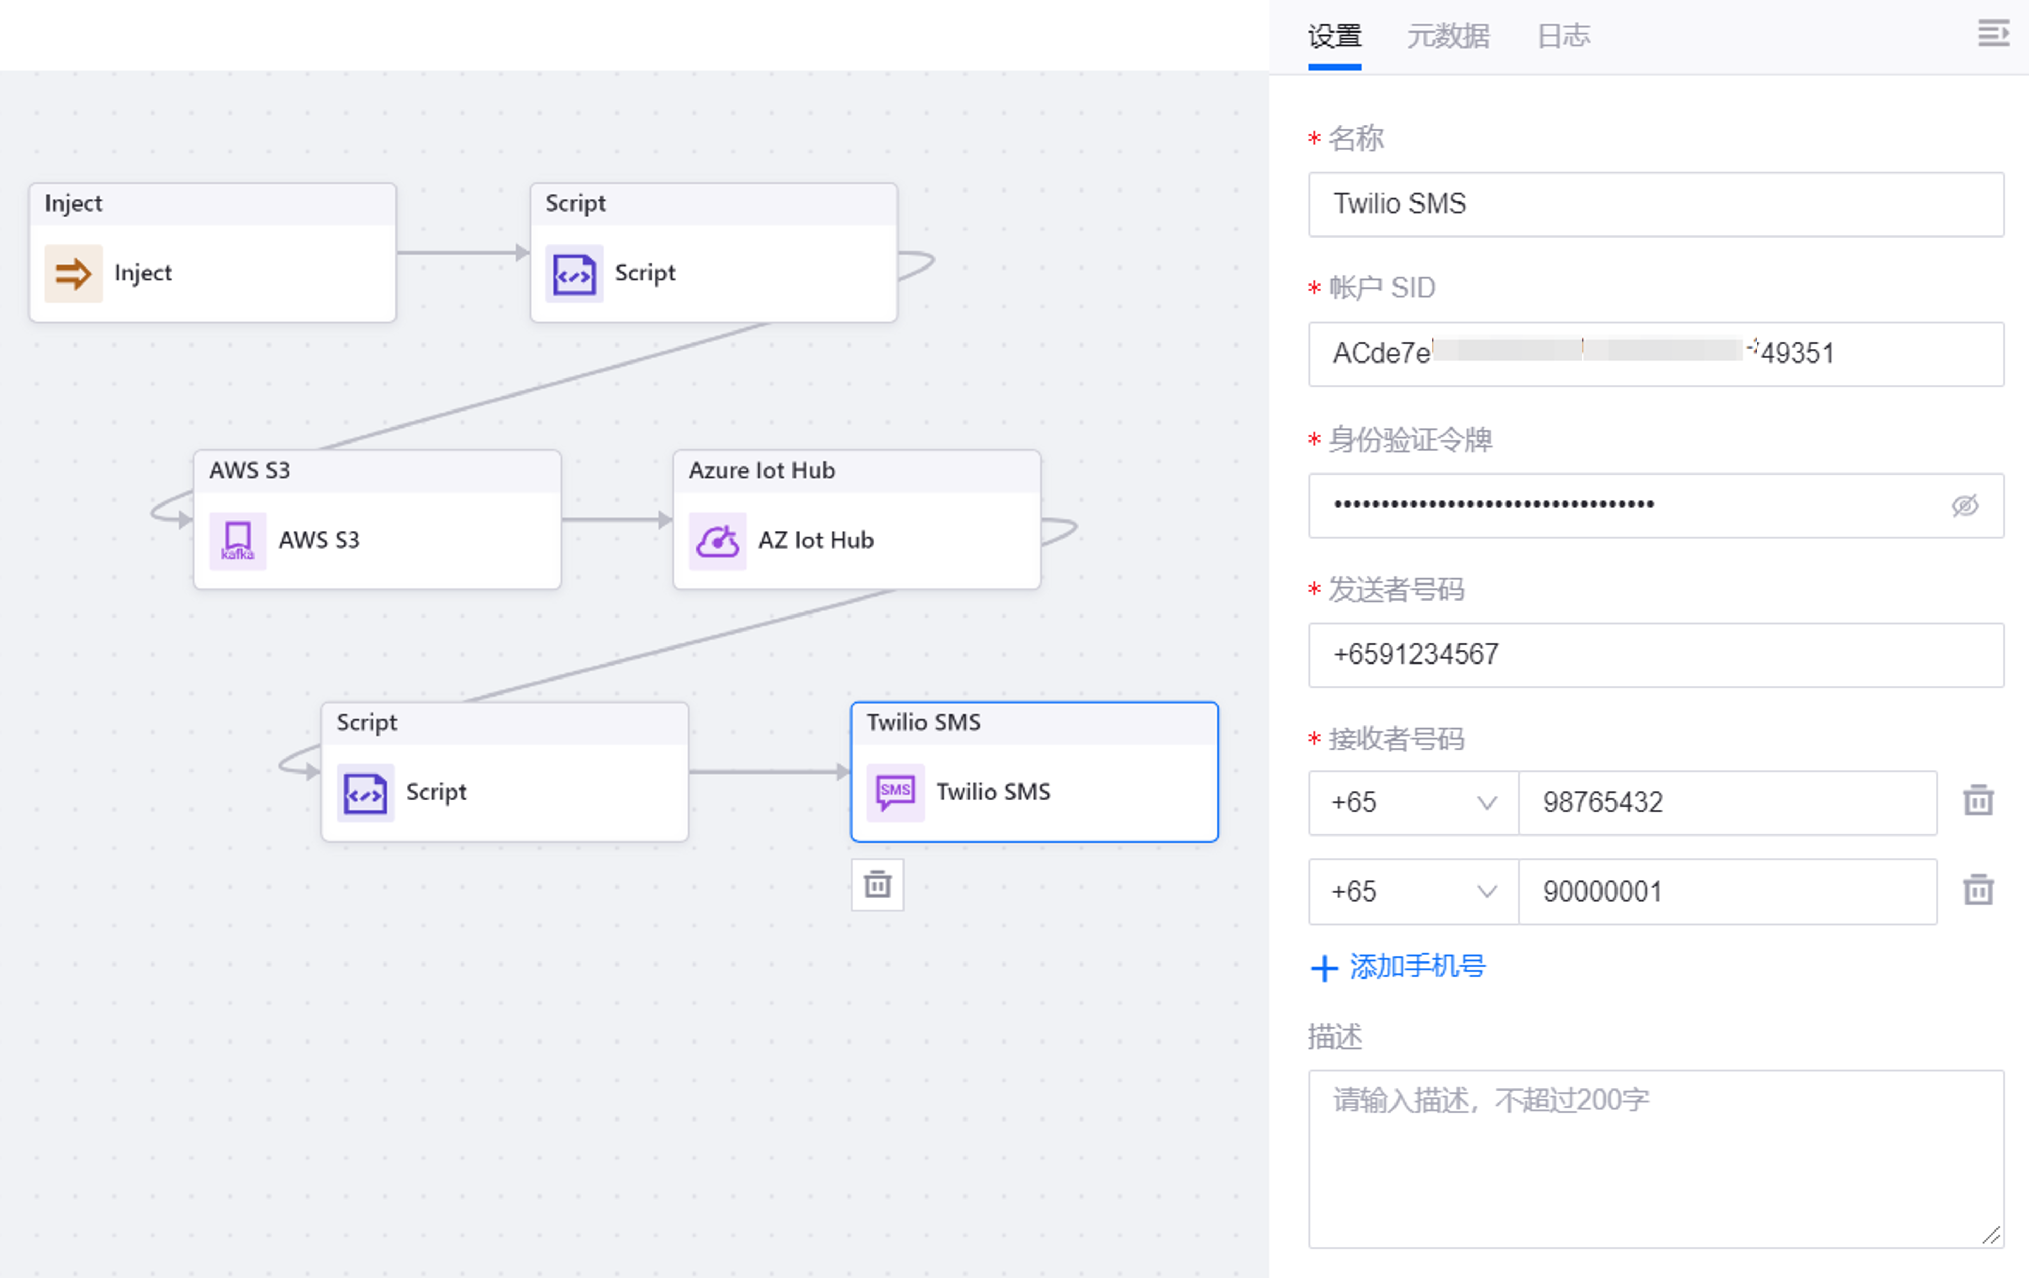Viewport: 2029px width, 1278px height.
Task: Open the 日志 tab
Action: pos(1563,36)
